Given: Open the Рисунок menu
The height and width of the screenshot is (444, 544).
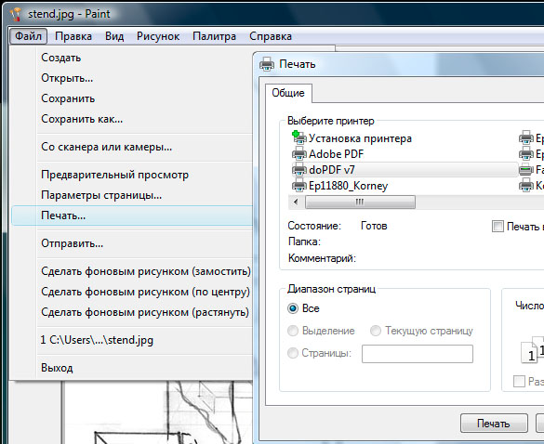Looking at the screenshot, I should 158,36.
